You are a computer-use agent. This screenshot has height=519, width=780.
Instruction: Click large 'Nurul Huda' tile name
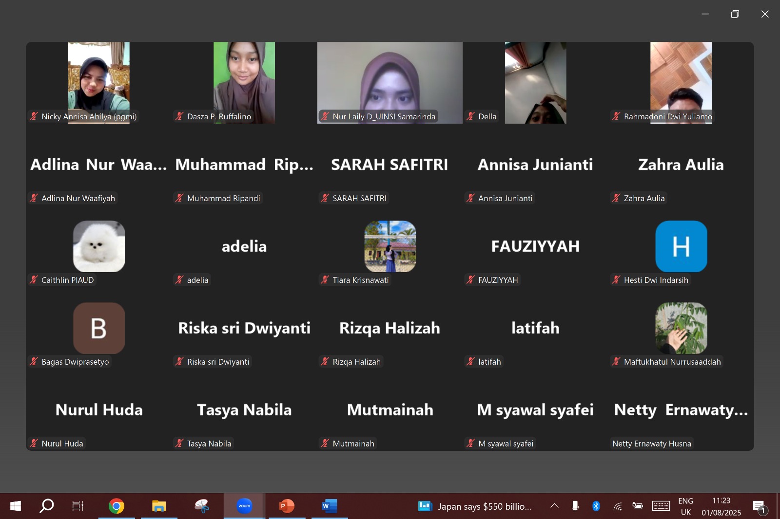pos(99,410)
